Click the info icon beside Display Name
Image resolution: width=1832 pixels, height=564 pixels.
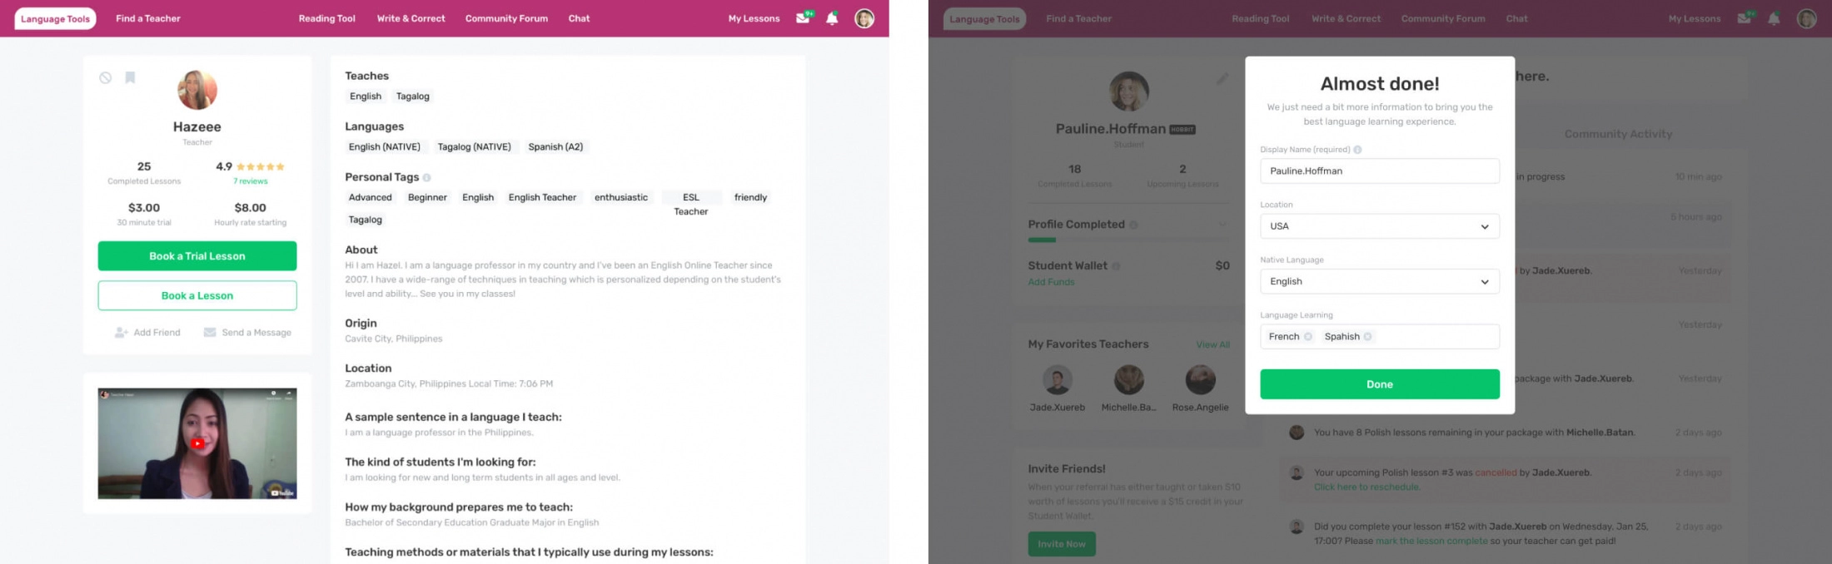pyautogui.click(x=1357, y=150)
